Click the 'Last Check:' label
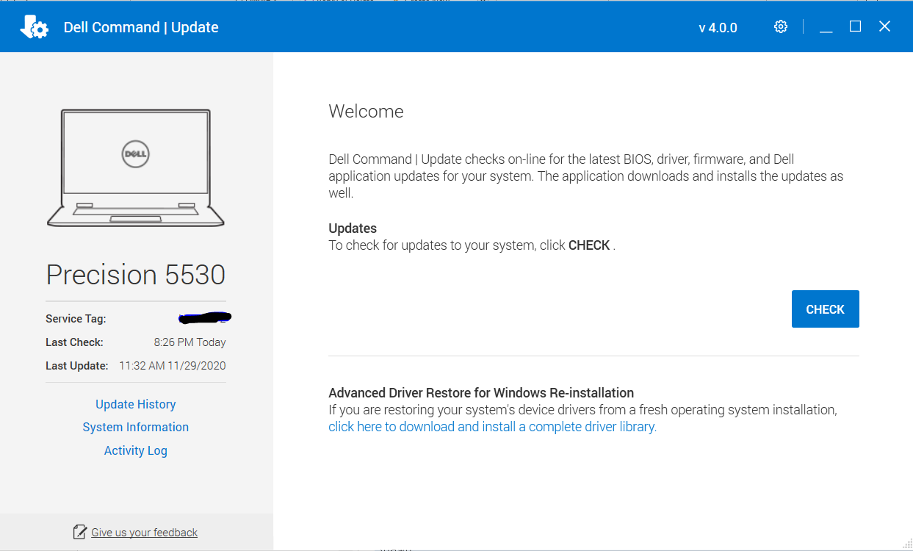This screenshot has width=913, height=551. (74, 342)
